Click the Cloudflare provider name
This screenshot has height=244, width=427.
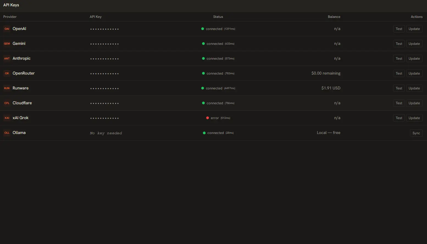point(22,103)
